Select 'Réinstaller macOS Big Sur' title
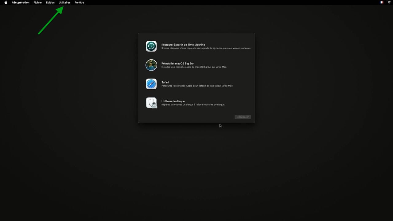 tap(177, 64)
